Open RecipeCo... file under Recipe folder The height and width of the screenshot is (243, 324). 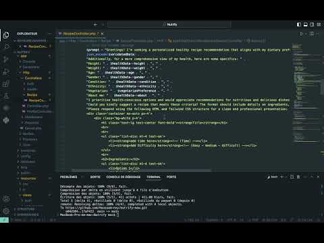point(36,101)
